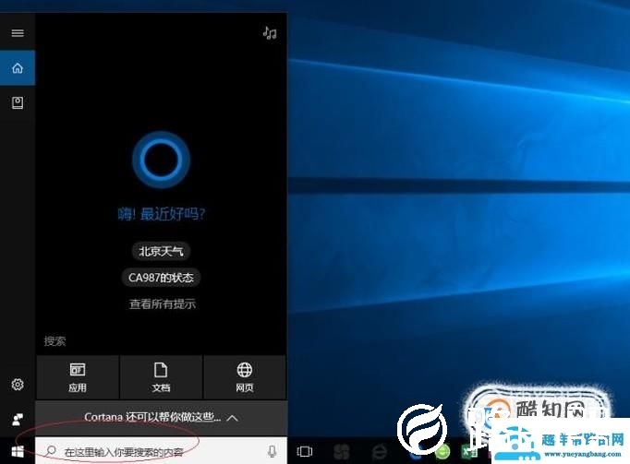The height and width of the screenshot is (464, 630).
Task: Filter search by 应用 (Apps)
Action: coord(78,377)
